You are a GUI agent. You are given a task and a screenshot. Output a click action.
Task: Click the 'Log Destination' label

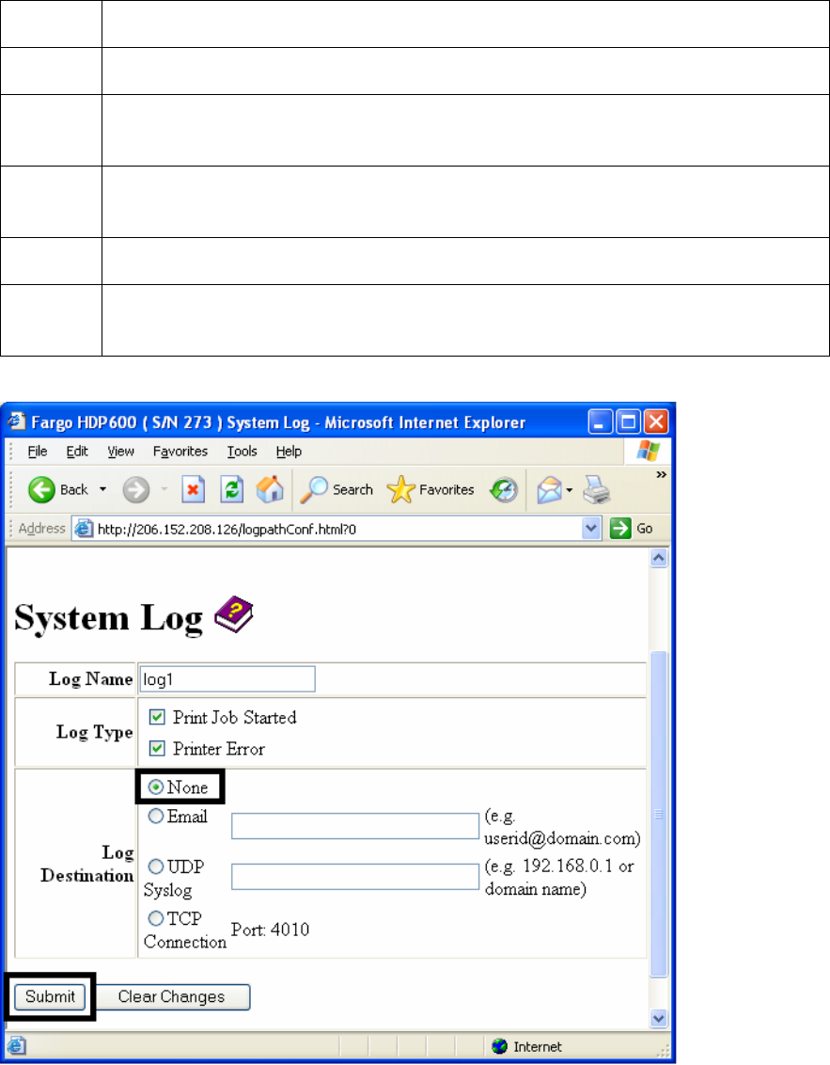click(x=87, y=864)
